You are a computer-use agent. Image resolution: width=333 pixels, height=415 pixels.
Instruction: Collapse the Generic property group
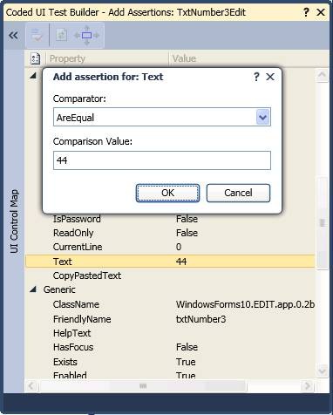click(33, 289)
